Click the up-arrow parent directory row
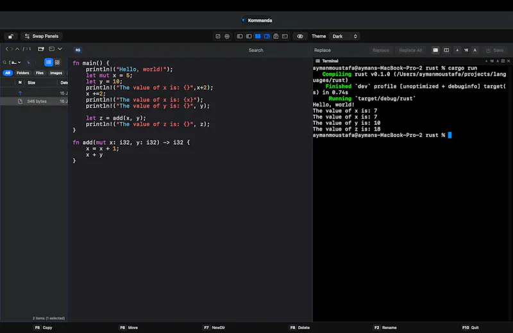The height and width of the screenshot is (333, 513). (34, 93)
